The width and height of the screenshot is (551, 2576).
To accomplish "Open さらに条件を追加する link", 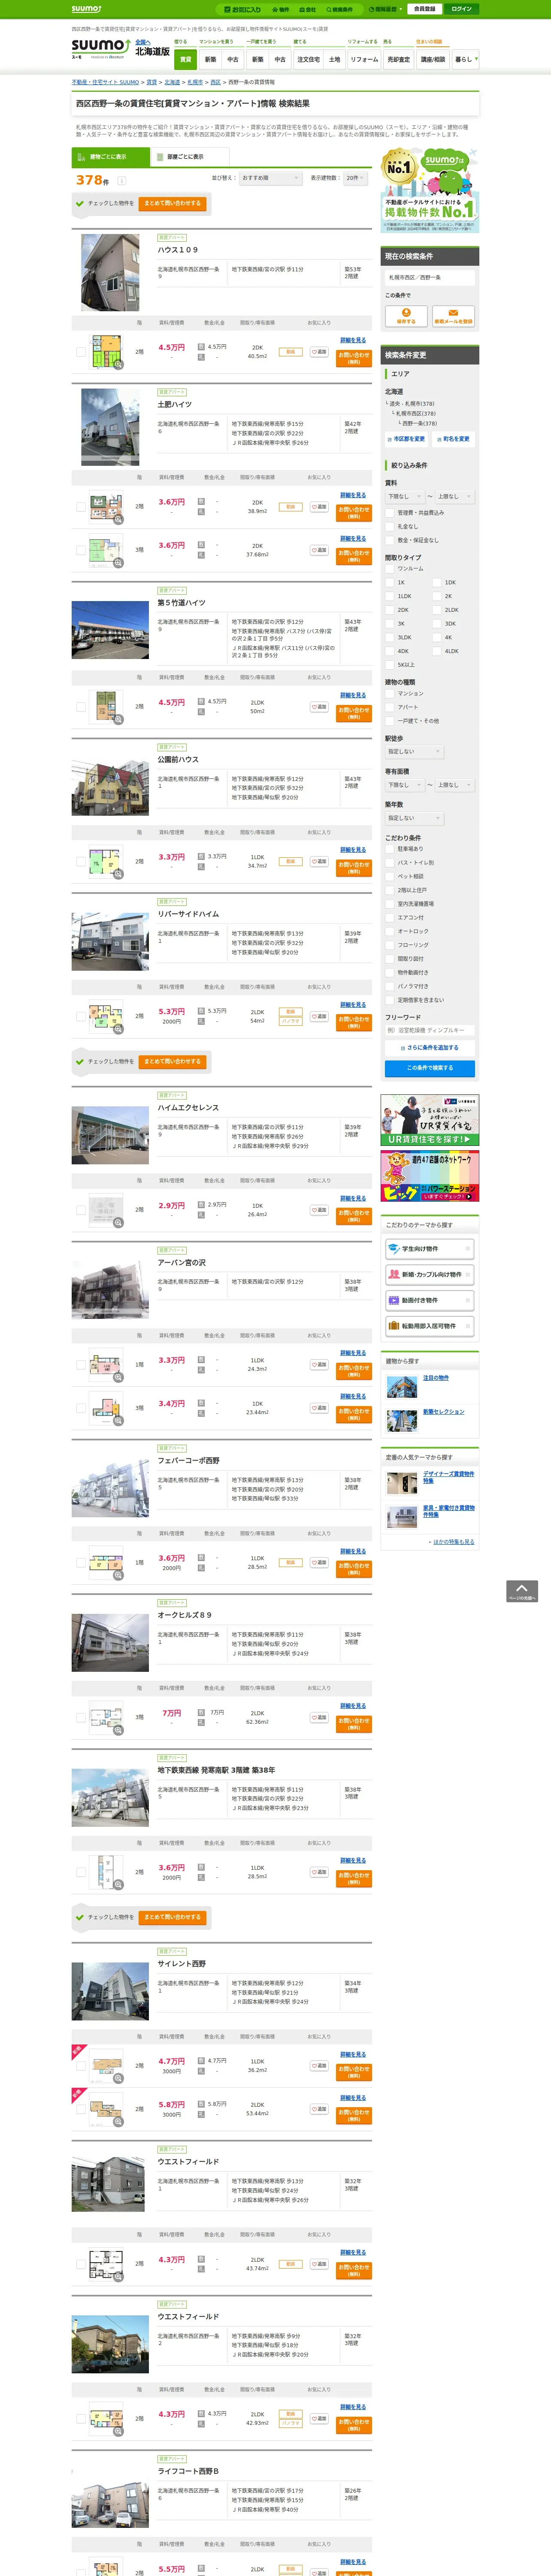I will point(431,1047).
